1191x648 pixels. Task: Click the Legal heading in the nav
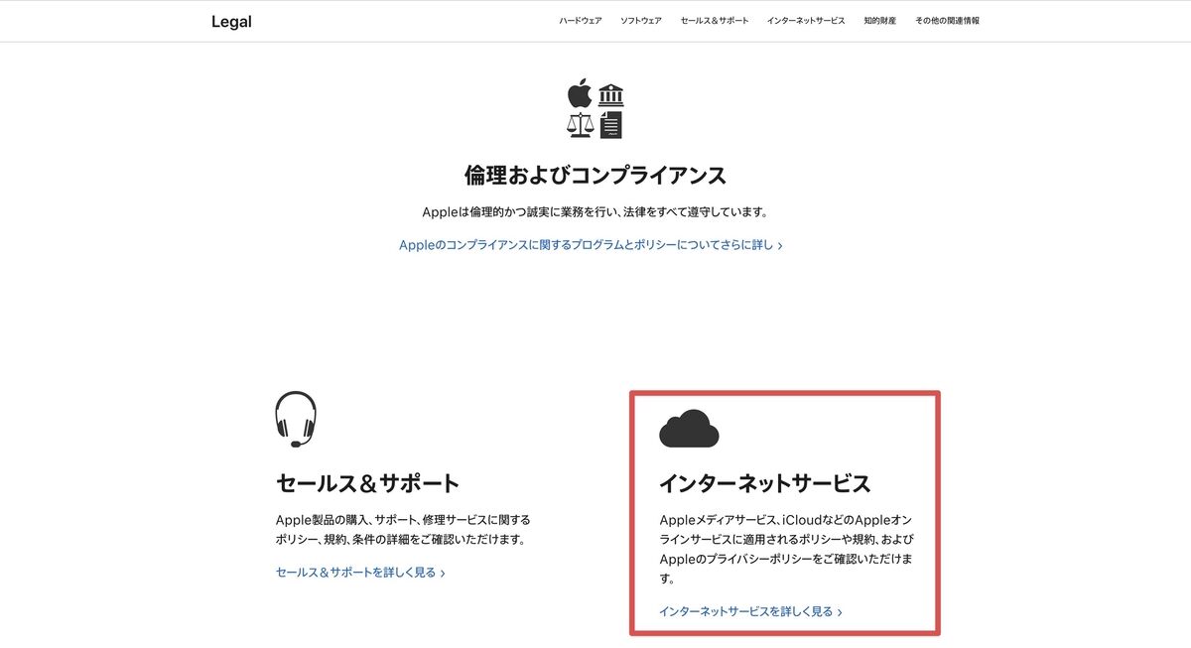[231, 22]
